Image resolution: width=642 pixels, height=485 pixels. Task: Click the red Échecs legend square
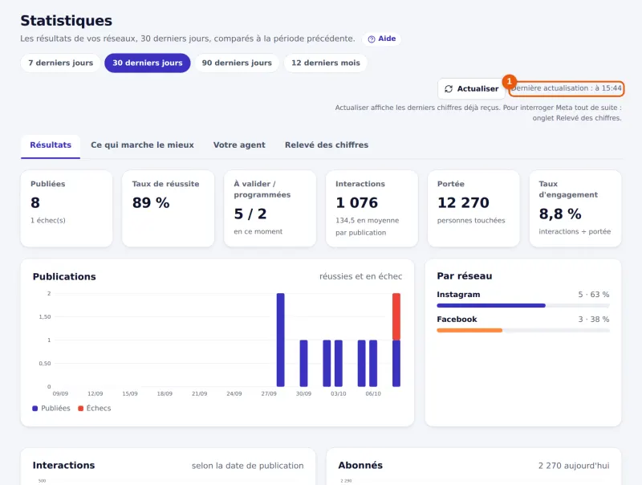[81, 409]
